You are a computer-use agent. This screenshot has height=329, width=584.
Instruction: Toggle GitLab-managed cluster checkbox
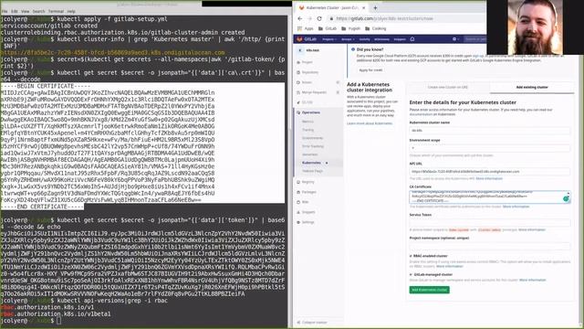click(411, 274)
